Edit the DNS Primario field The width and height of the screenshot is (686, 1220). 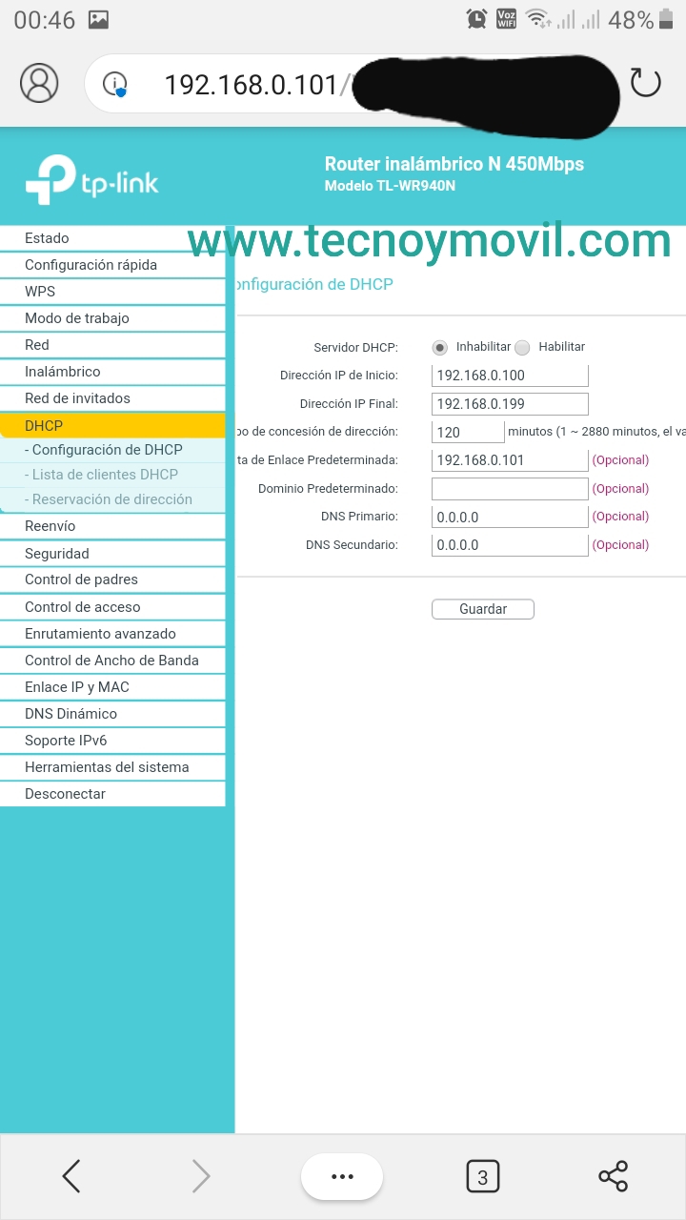point(510,517)
